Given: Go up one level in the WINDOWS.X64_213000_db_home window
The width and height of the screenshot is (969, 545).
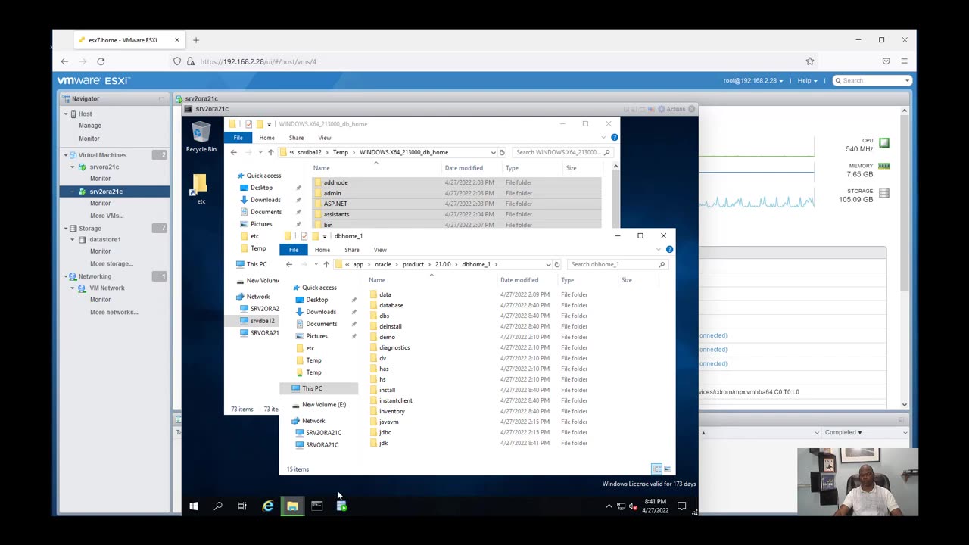Looking at the screenshot, I should tap(270, 152).
